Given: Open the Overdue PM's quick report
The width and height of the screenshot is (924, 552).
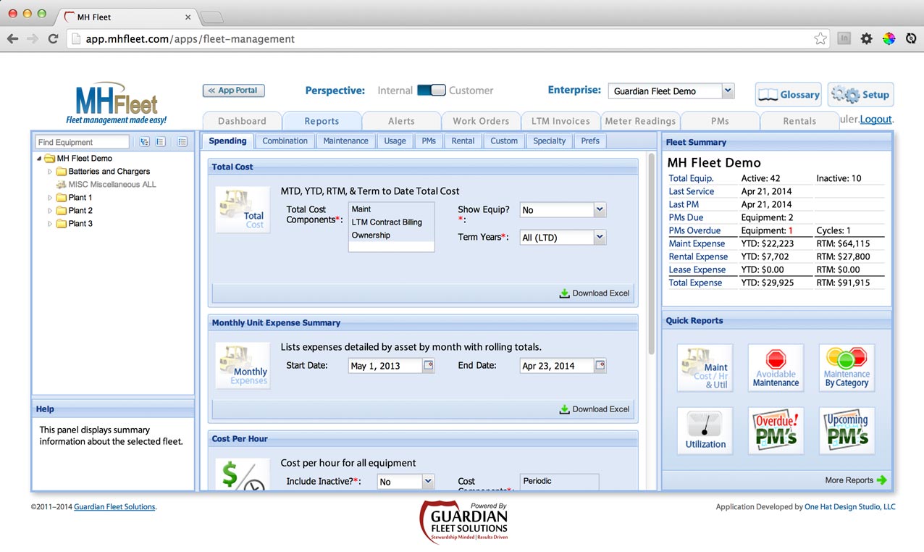Looking at the screenshot, I should (776, 431).
